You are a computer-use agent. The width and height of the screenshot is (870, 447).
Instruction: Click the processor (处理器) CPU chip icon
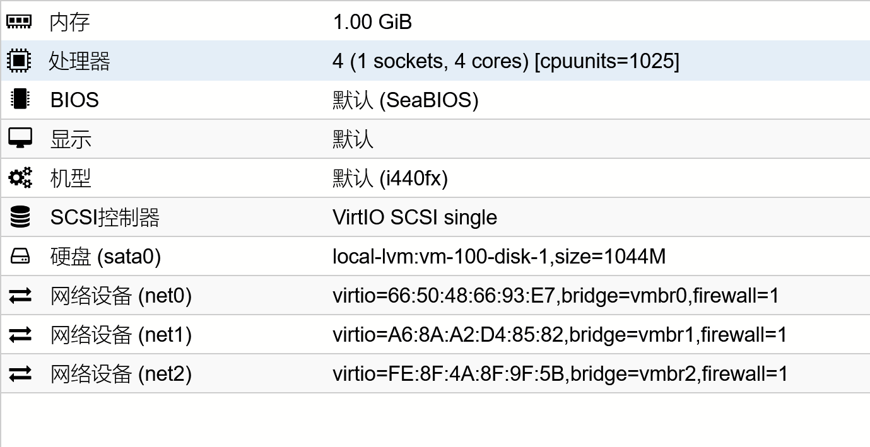(x=19, y=61)
